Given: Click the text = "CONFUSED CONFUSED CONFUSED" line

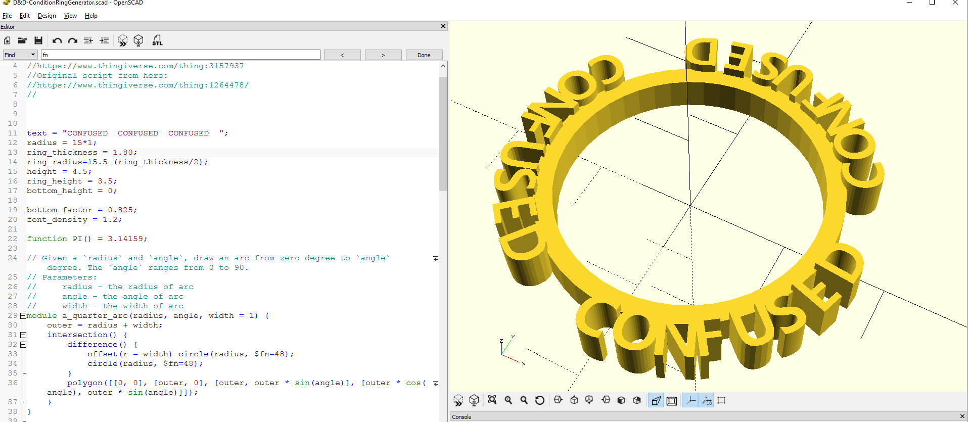Looking at the screenshot, I should click(x=127, y=133).
